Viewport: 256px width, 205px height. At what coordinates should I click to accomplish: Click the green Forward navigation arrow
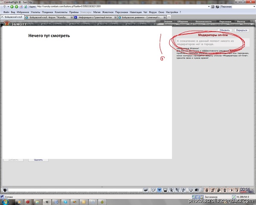[16, 7]
